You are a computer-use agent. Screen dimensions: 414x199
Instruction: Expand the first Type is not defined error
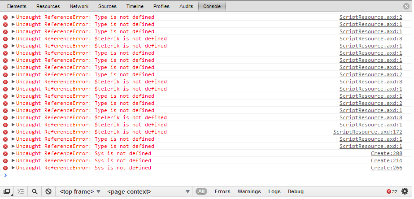13,17
